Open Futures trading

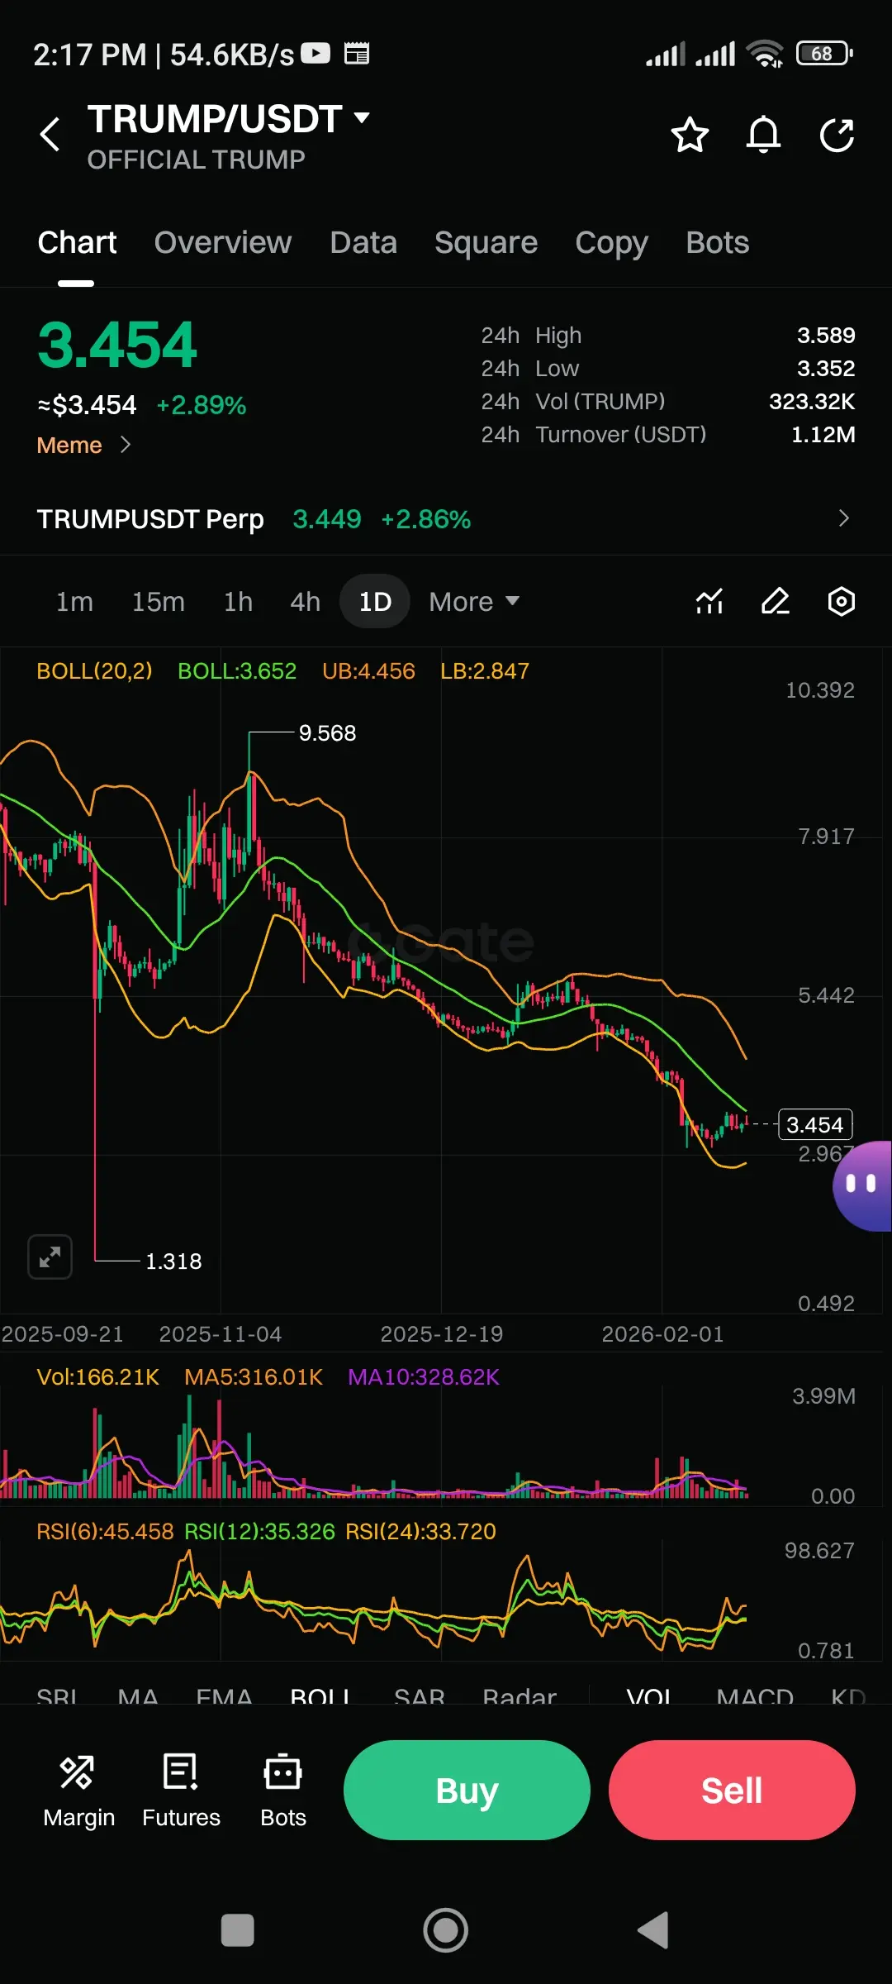[x=181, y=1792]
